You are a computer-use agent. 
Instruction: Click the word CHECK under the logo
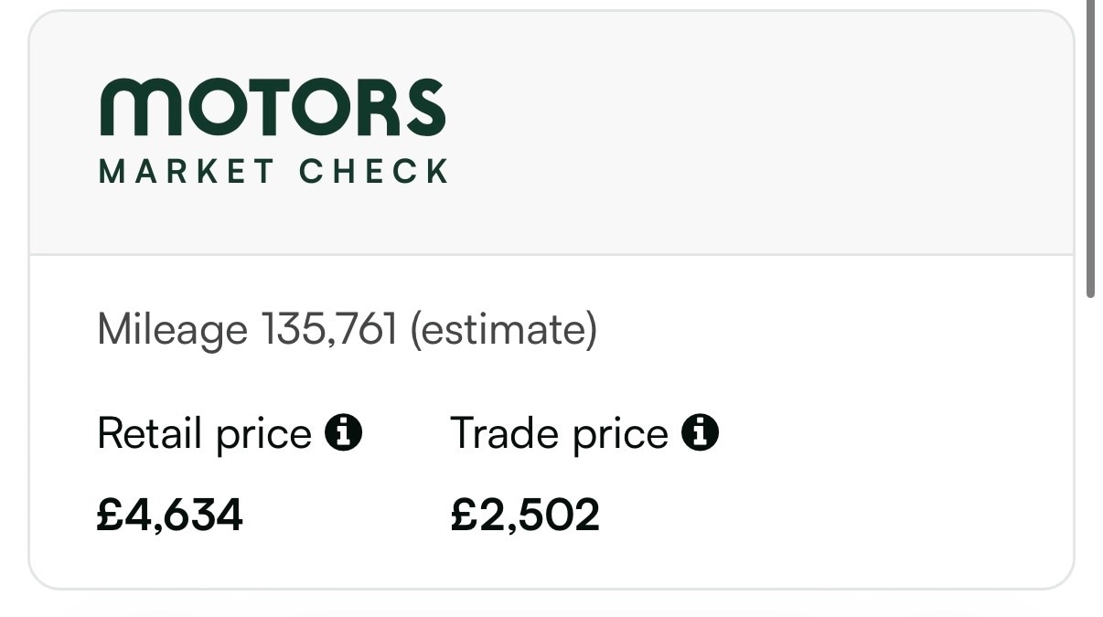point(374,172)
